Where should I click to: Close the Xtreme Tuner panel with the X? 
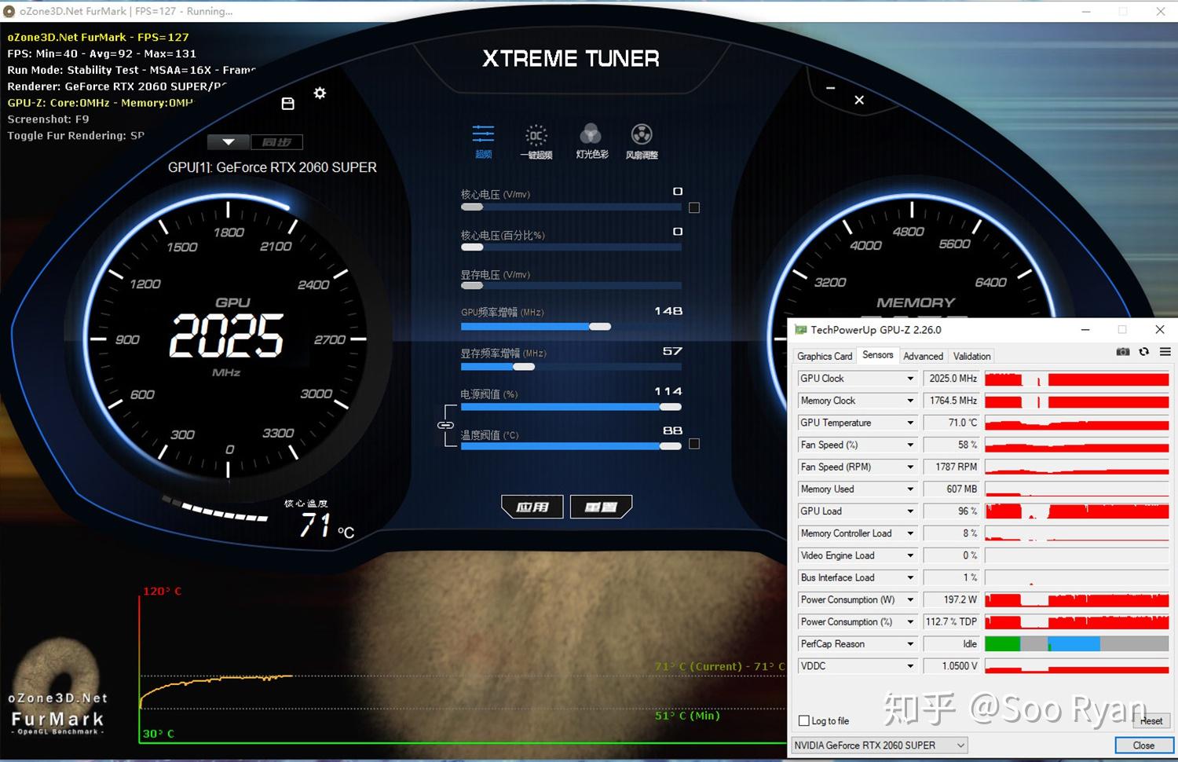point(859,100)
